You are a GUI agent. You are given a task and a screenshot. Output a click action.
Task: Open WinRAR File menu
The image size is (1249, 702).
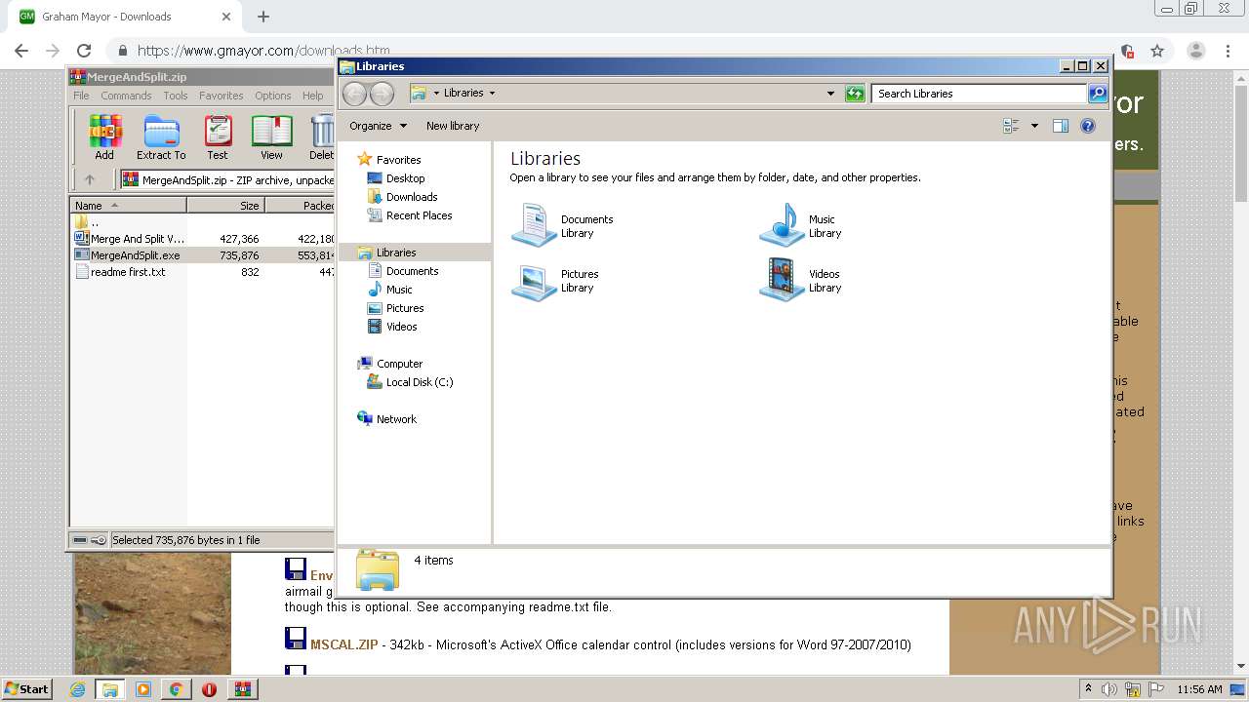81,96
